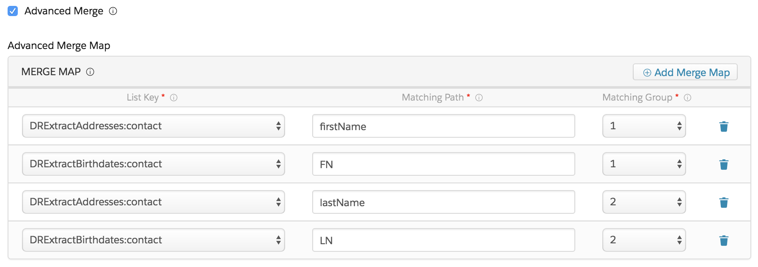Open Matching Group dropdown for LN row

pos(644,240)
